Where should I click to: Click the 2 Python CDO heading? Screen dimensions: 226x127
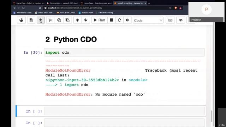click(71, 39)
